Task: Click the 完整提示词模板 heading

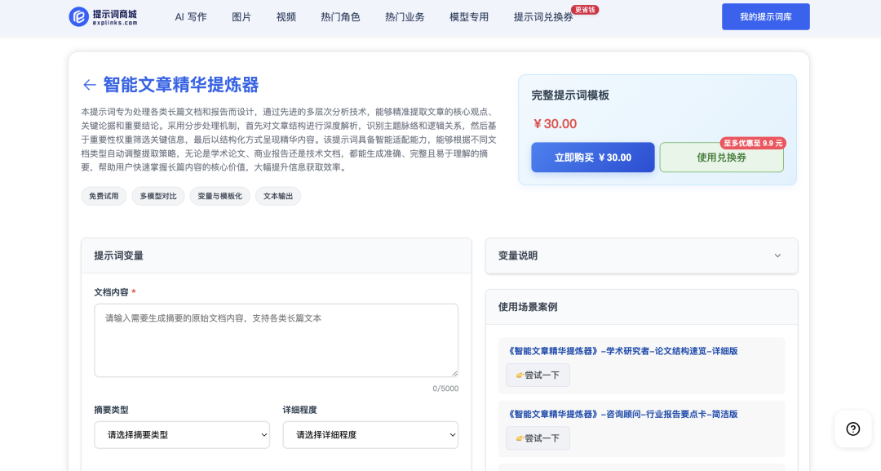Action: pyautogui.click(x=570, y=96)
